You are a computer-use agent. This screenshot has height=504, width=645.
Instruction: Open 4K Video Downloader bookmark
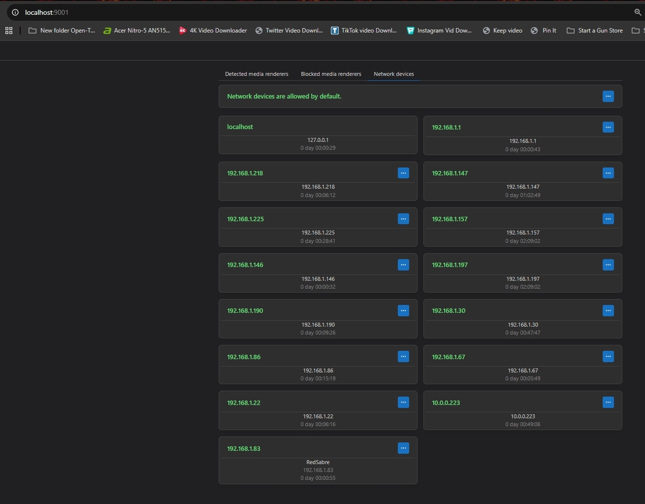(x=213, y=31)
